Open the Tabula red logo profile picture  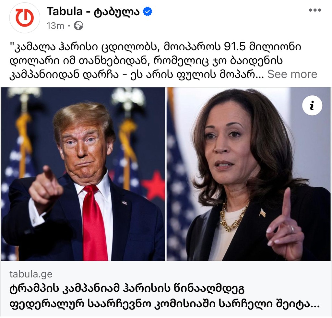tap(25, 18)
